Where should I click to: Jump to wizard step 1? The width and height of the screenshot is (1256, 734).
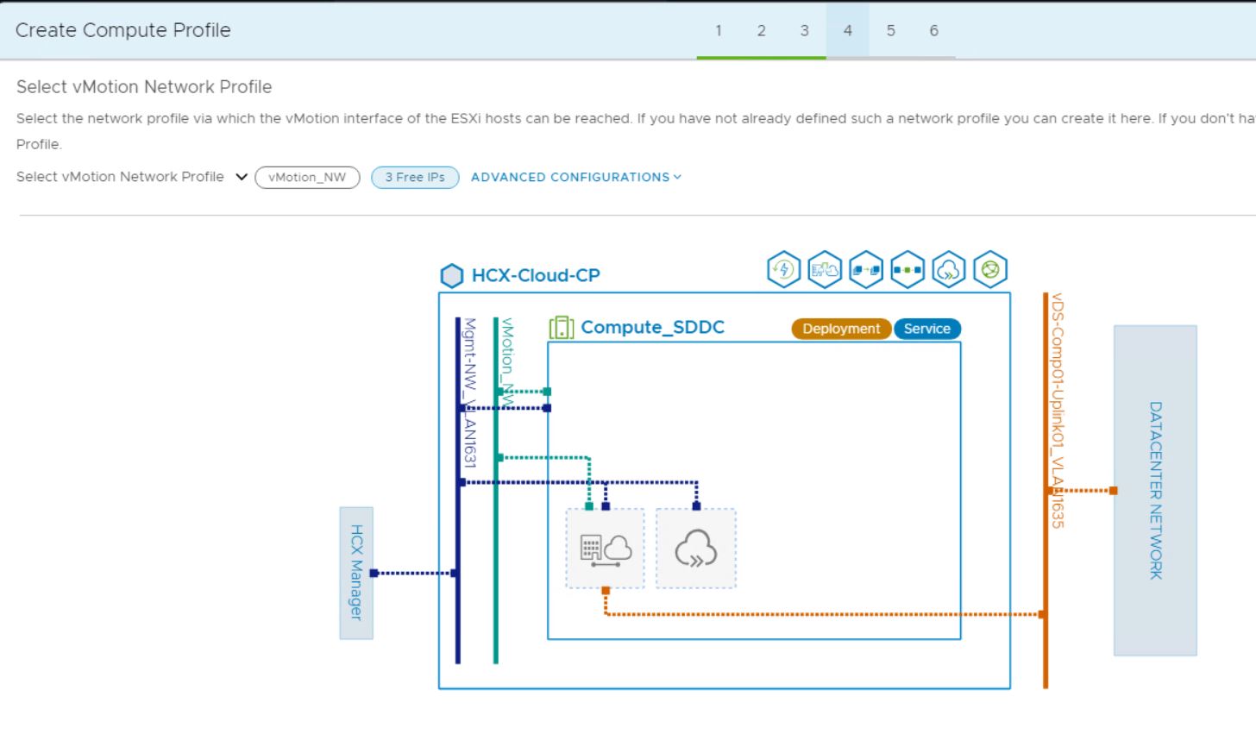pyautogui.click(x=718, y=30)
